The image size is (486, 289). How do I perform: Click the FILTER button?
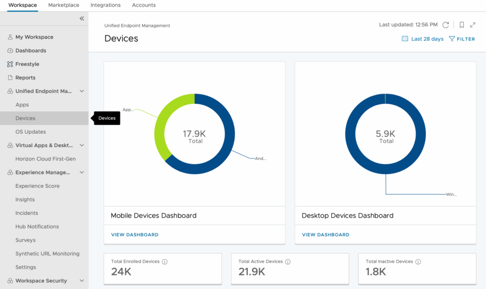click(462, 39)
